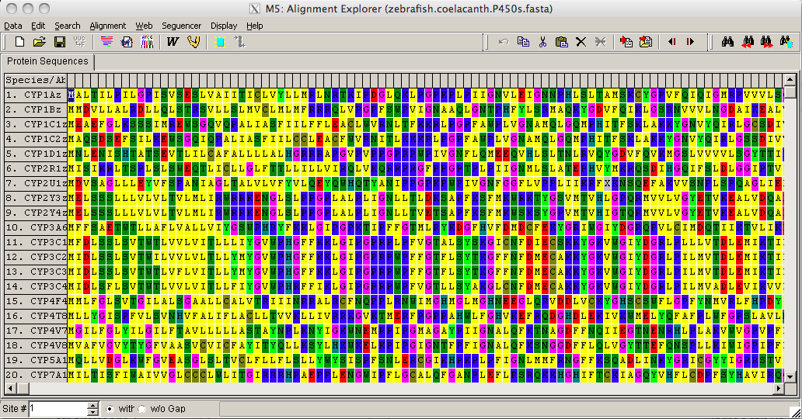Open the Sequencer menu
Image resolution: width=802 pixels, height=419 pixels.
click(181, 26)
